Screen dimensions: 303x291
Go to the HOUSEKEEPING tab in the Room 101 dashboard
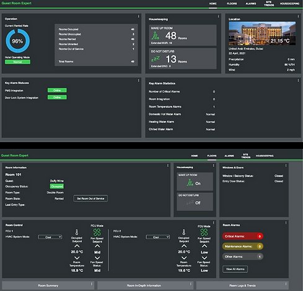(265, 156)
